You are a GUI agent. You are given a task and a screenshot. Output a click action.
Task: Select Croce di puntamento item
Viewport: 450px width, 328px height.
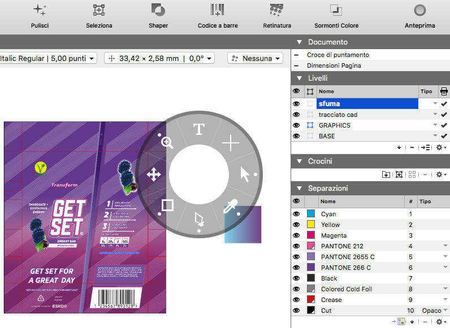click(338, 55)
